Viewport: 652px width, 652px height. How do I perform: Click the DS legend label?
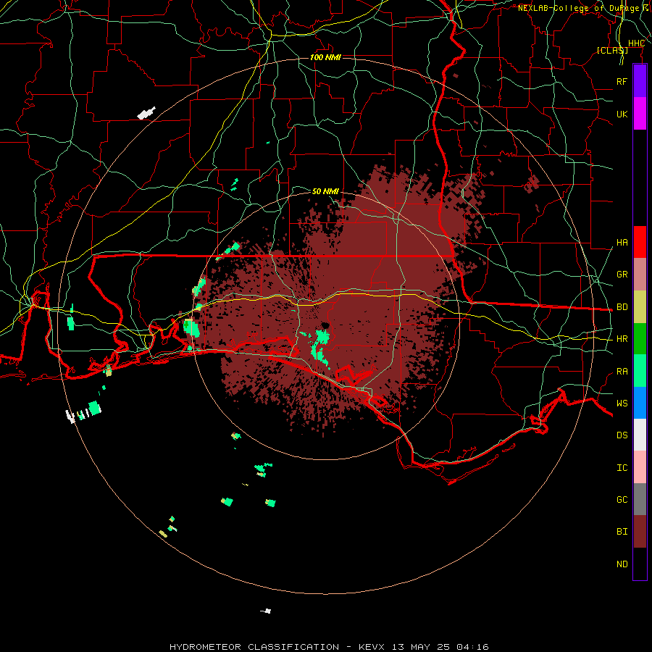(x=622, y=435)
